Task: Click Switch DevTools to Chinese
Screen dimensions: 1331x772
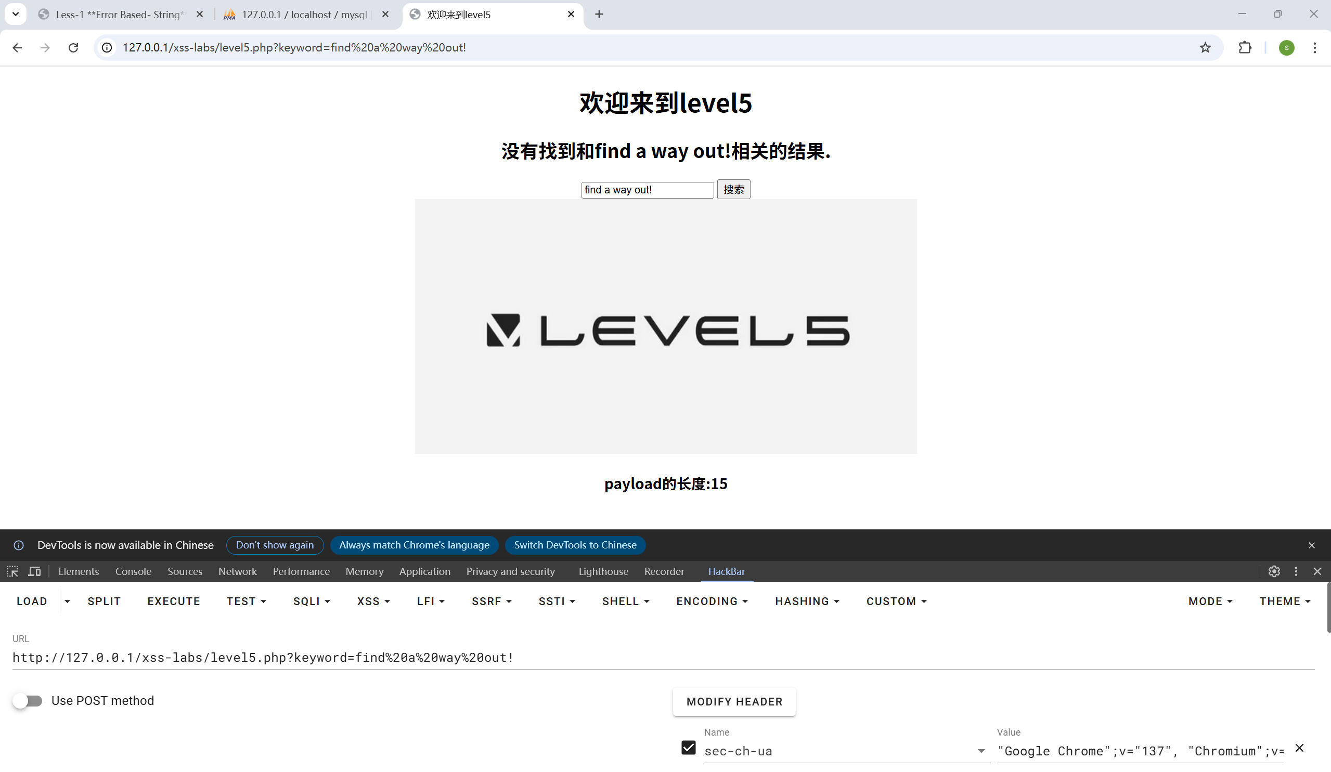Action: (575, 545)
